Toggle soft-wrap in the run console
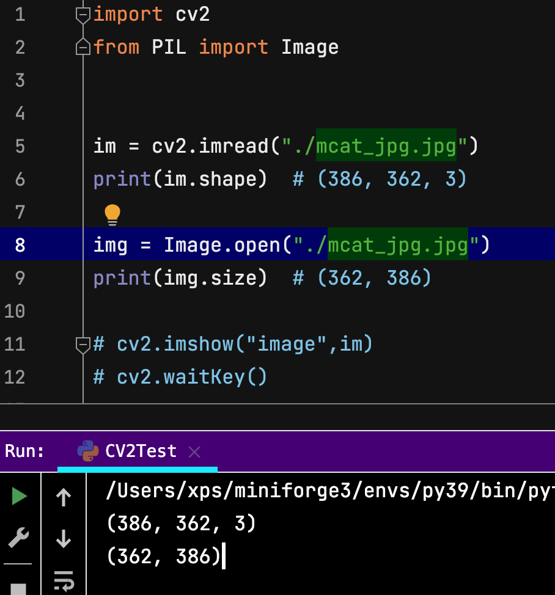The height and width of the screenshot is (595, 555). (x=64, y=579)
